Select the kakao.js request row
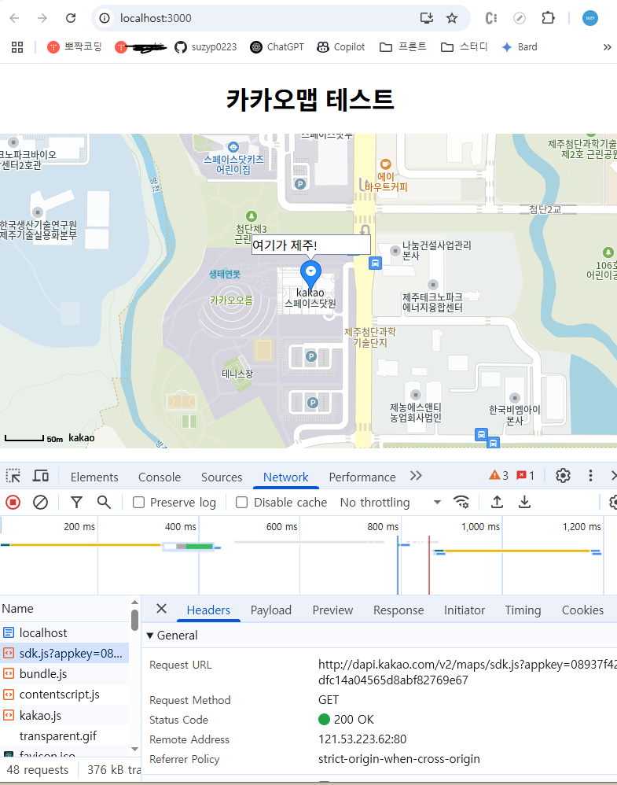Image resolution: width=617 pixels, height=785 pixels. pyautogui.click(x=64, y=716)
